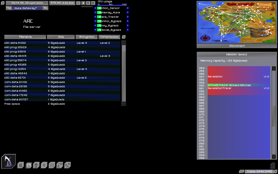278x174 pixels.
Task: Set game speed to fast forward
Action: pyautogui.click(x=88, y=3)
